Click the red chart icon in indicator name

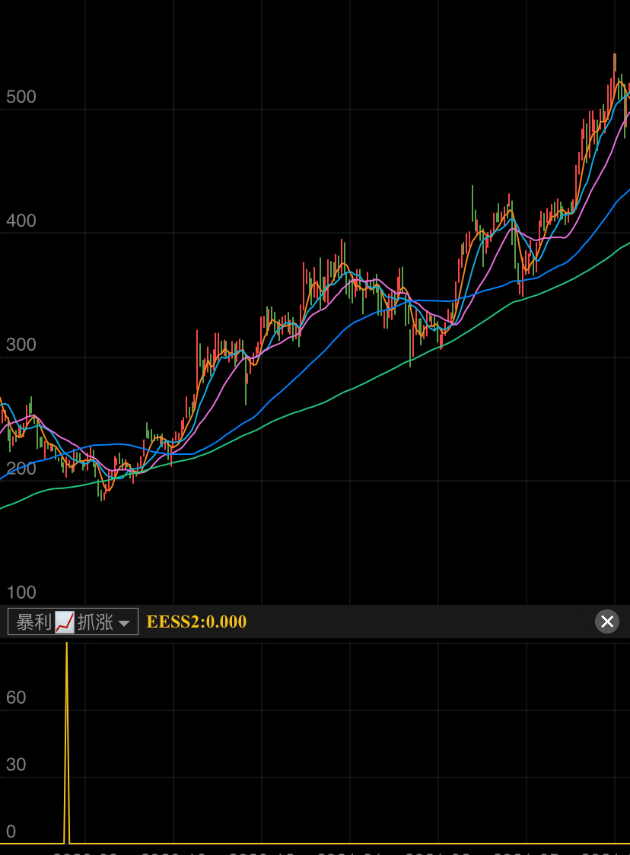click(65, 621)
